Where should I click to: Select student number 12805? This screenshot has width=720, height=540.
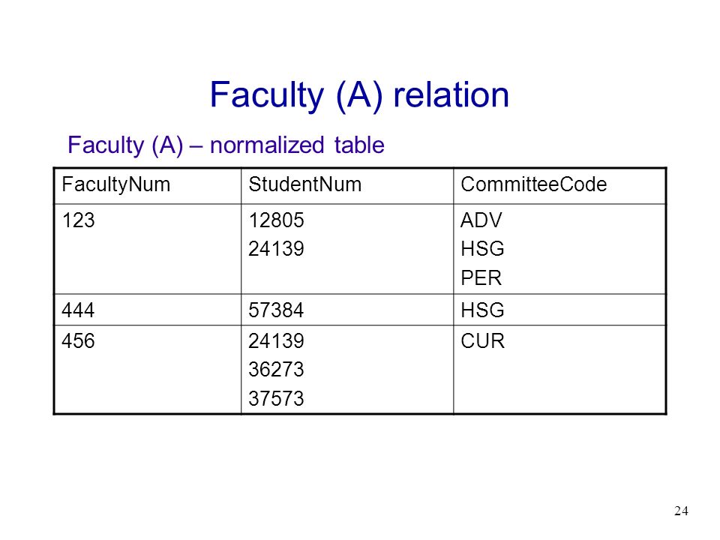[276, 220]
